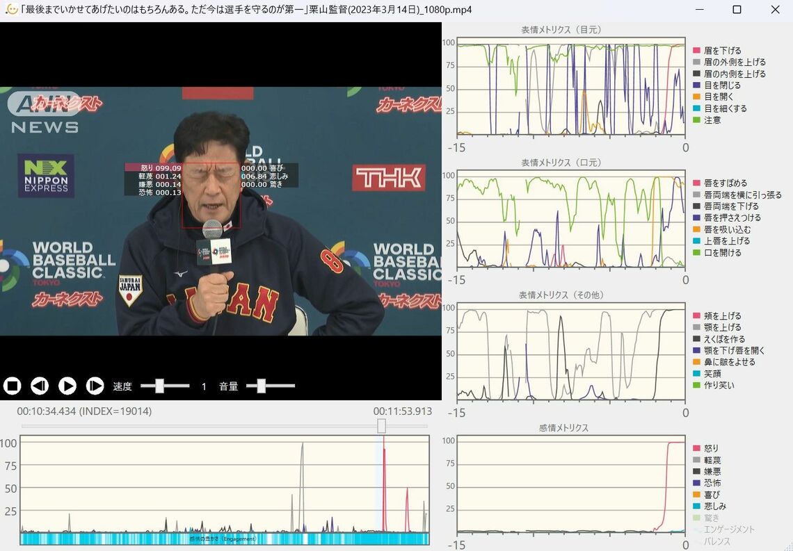Click the cyan engagement bar under timeline
793x551 pixels.
(x=225, y=538)
